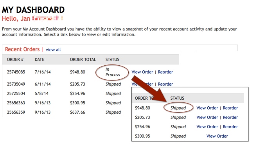Click Reorder in inset $205.73 row
Viewport: 257px width, 154px height.
pyautogui.click(x=230, y=117)
